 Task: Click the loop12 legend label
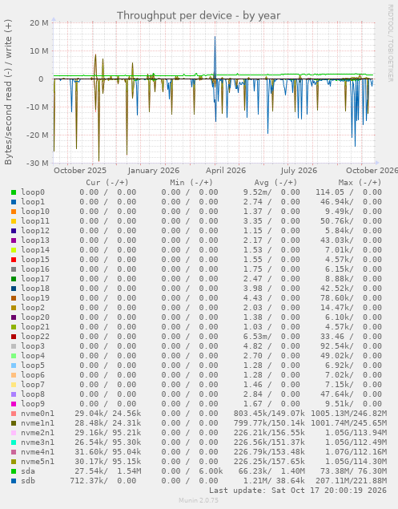35,231
